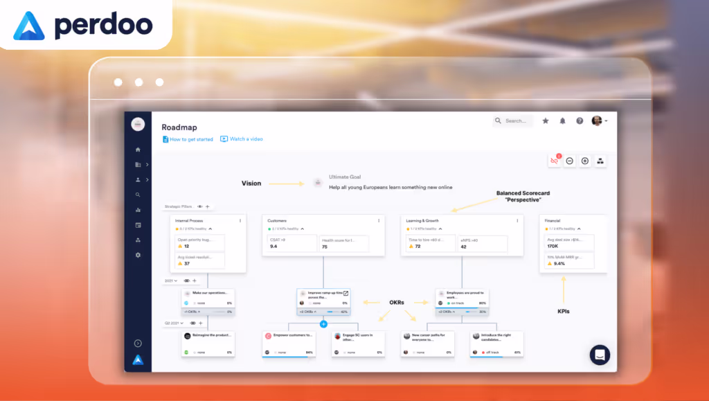The width and height of the screenshot is (709, 401).
Task: Click the favorites star icon
Action: (x=546, y=121)
